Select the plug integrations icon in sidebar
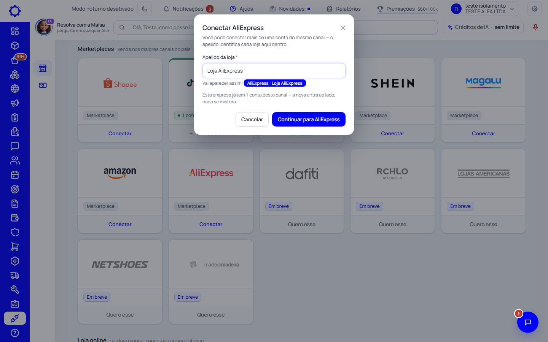Viewport: 548px width, 342px height. [15, 318]
